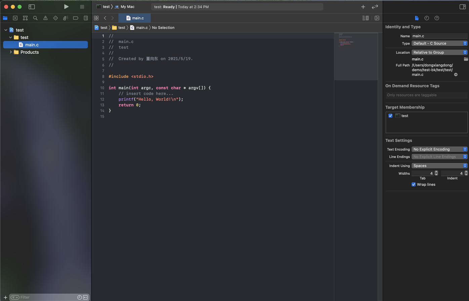The width and height of the screenshot is (469, 301).
Task: Reveal main.c in Finder arrow
Action: click(x=456, y=75)
